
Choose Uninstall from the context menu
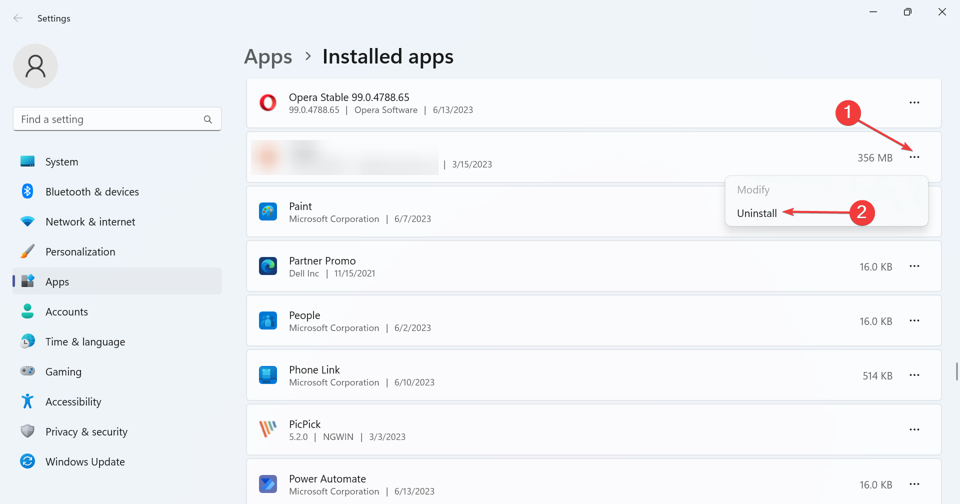[757, 213]
